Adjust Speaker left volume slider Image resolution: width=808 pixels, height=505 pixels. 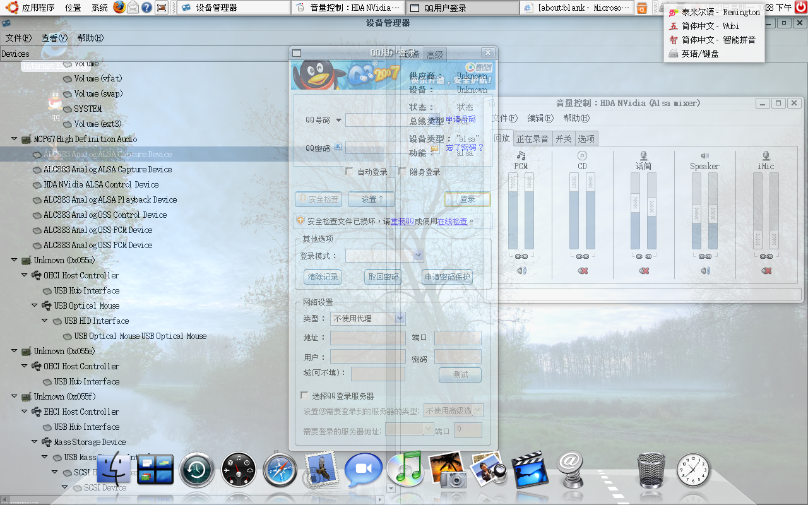click(x=696, y=211)
